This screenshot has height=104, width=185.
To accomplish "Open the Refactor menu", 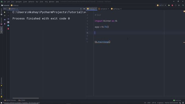I will (x=31, y=2).
